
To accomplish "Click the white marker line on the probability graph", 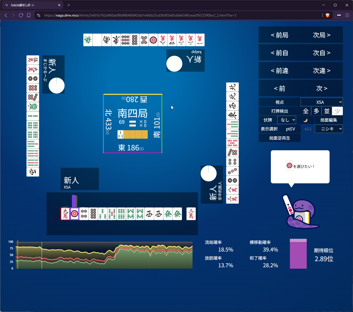I will coord(42,255).
